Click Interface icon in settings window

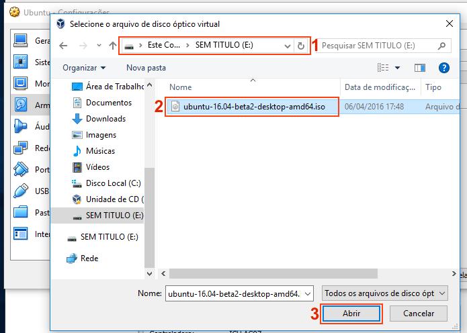click(x=21, y=234)
